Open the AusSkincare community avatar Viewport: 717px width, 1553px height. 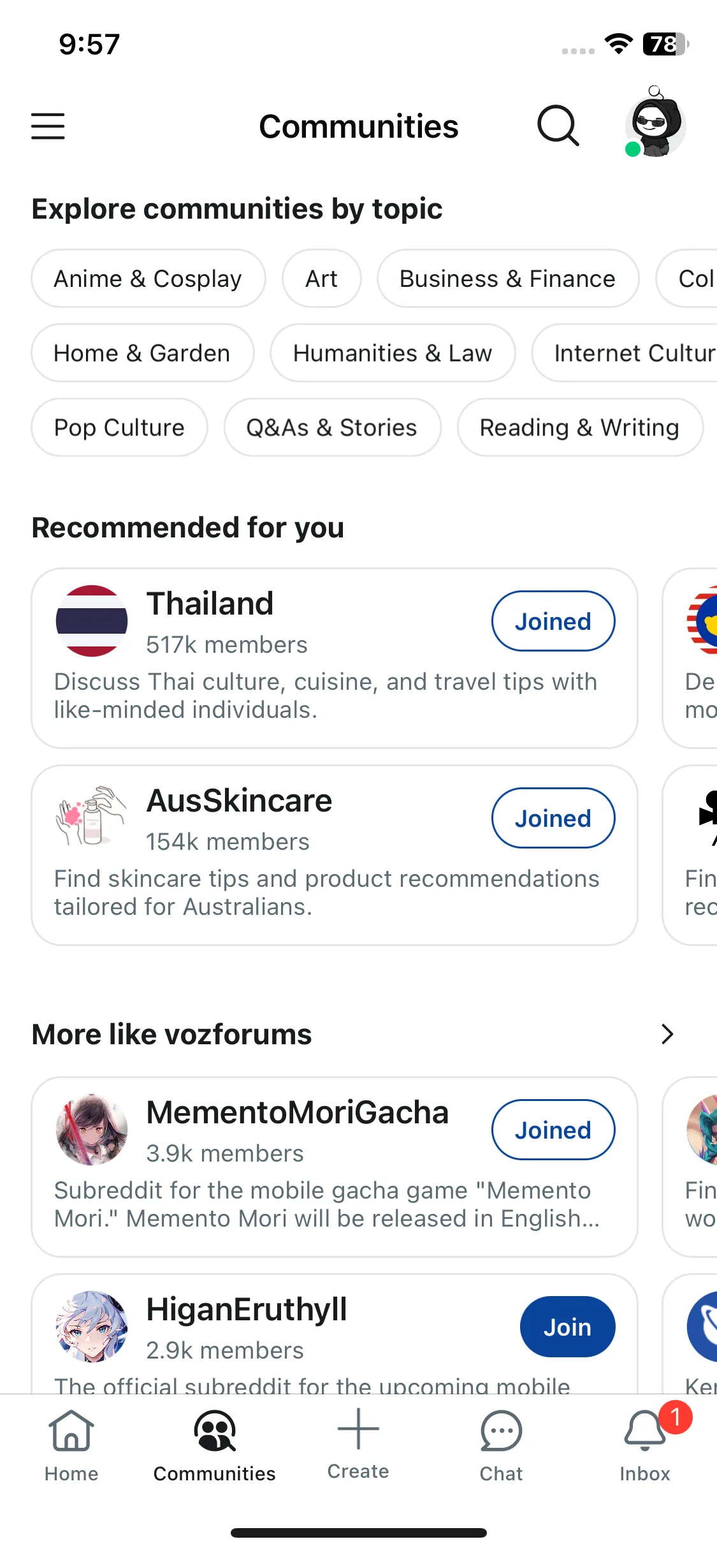tap(92, 818)
